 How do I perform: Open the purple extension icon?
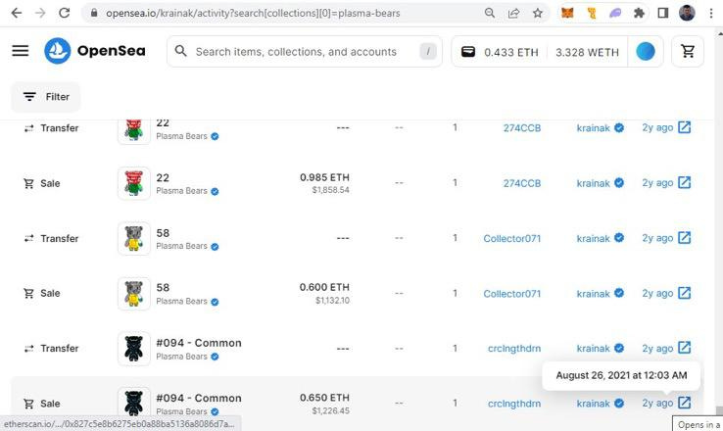coord(615,13)
